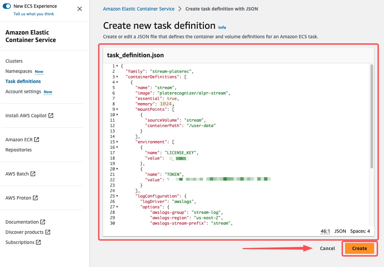Collapse the root JSON object on line 1
Image resolution: width=384 pixels, height=267 pixels.
[x=117, y=66]
